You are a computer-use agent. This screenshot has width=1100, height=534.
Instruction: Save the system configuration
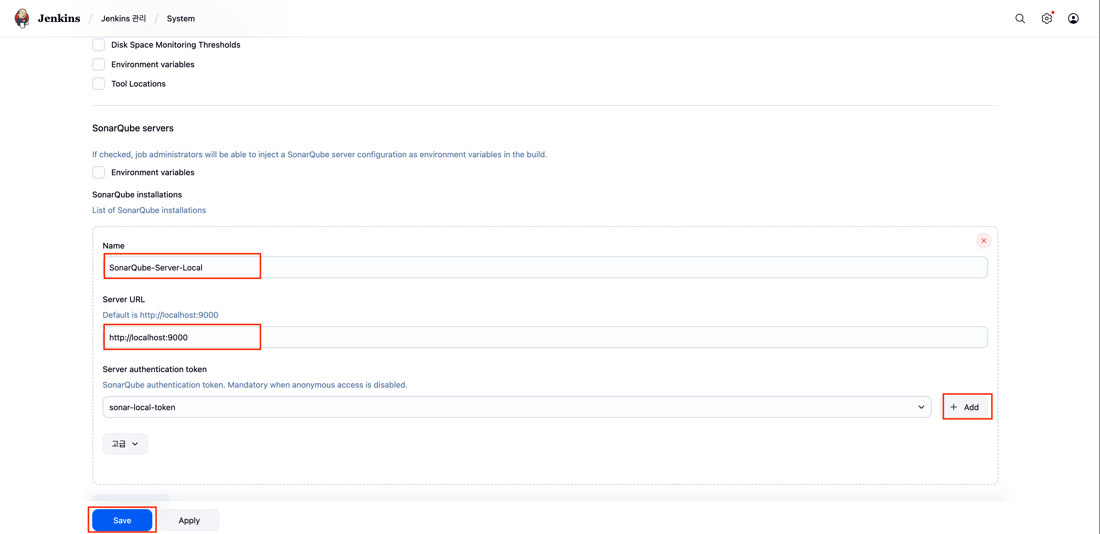click(122, 520)
